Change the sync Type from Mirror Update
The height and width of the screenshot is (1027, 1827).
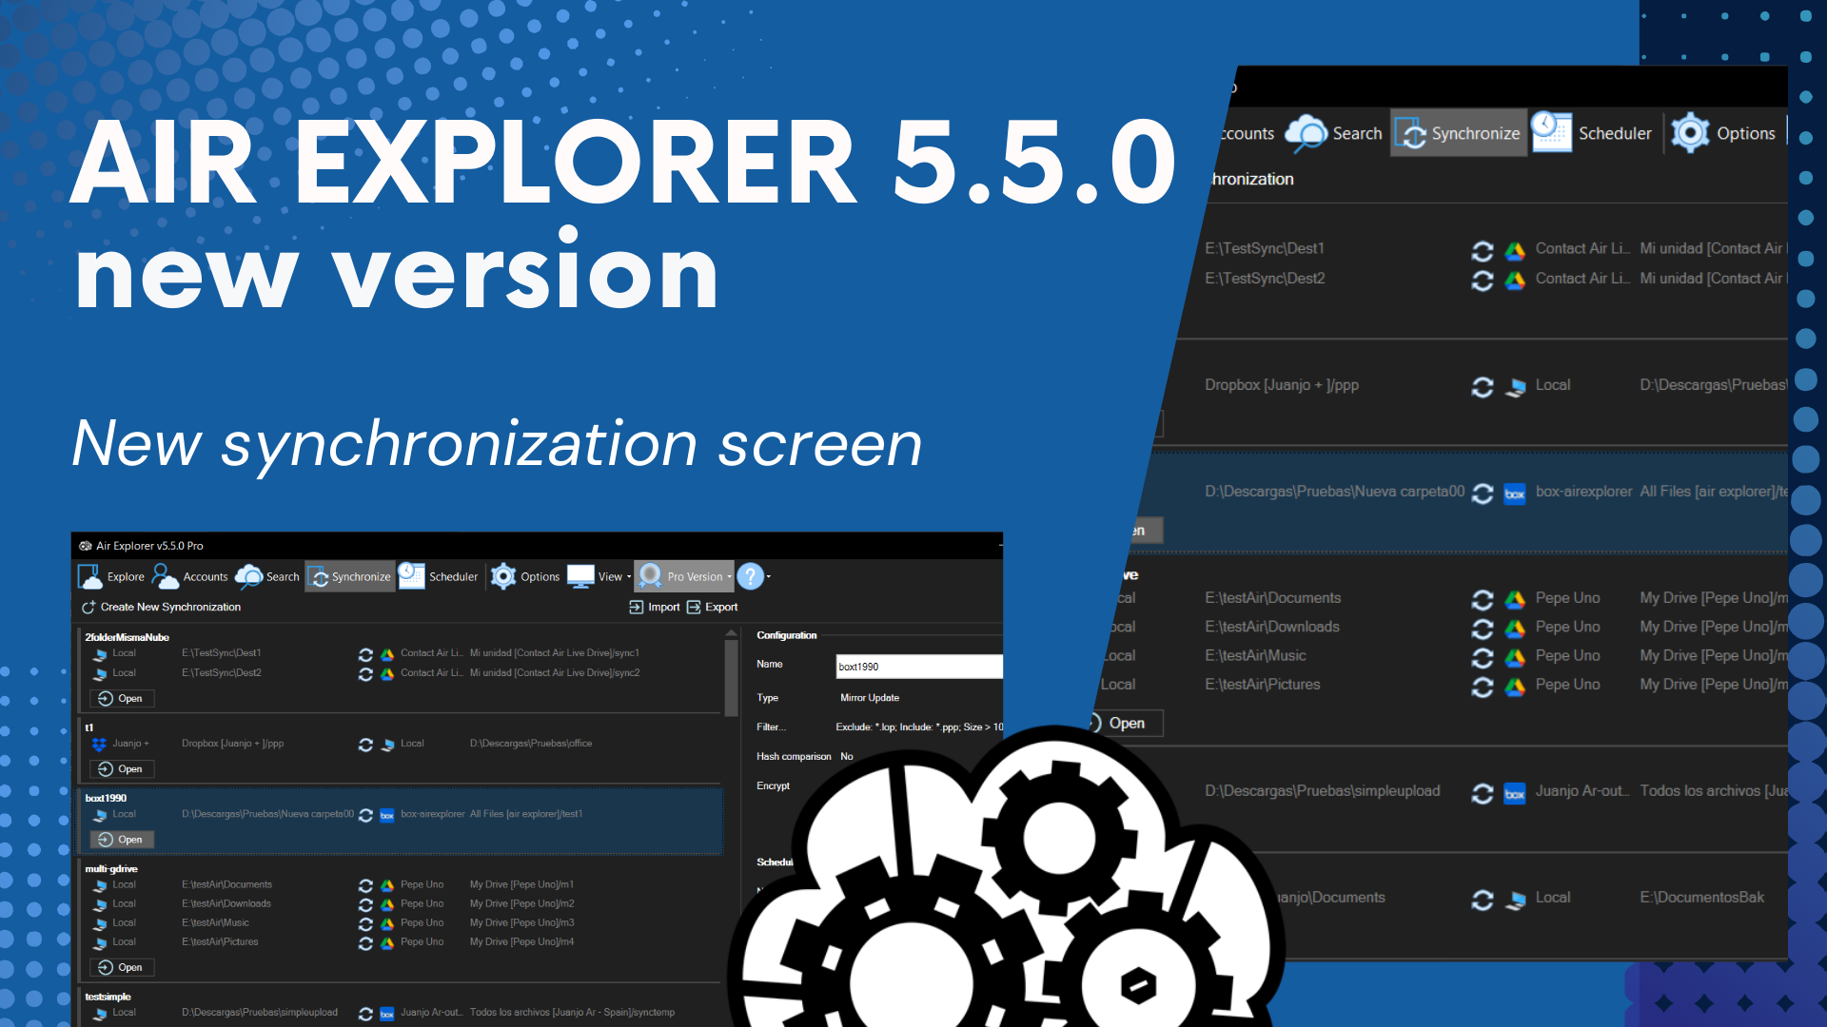coord(872,697)
